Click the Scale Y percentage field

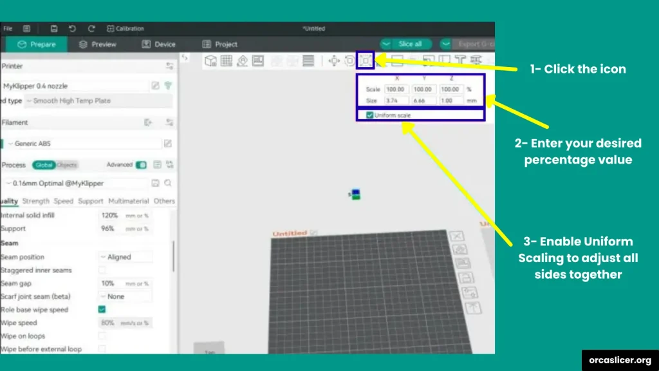(x=423, y=89)
